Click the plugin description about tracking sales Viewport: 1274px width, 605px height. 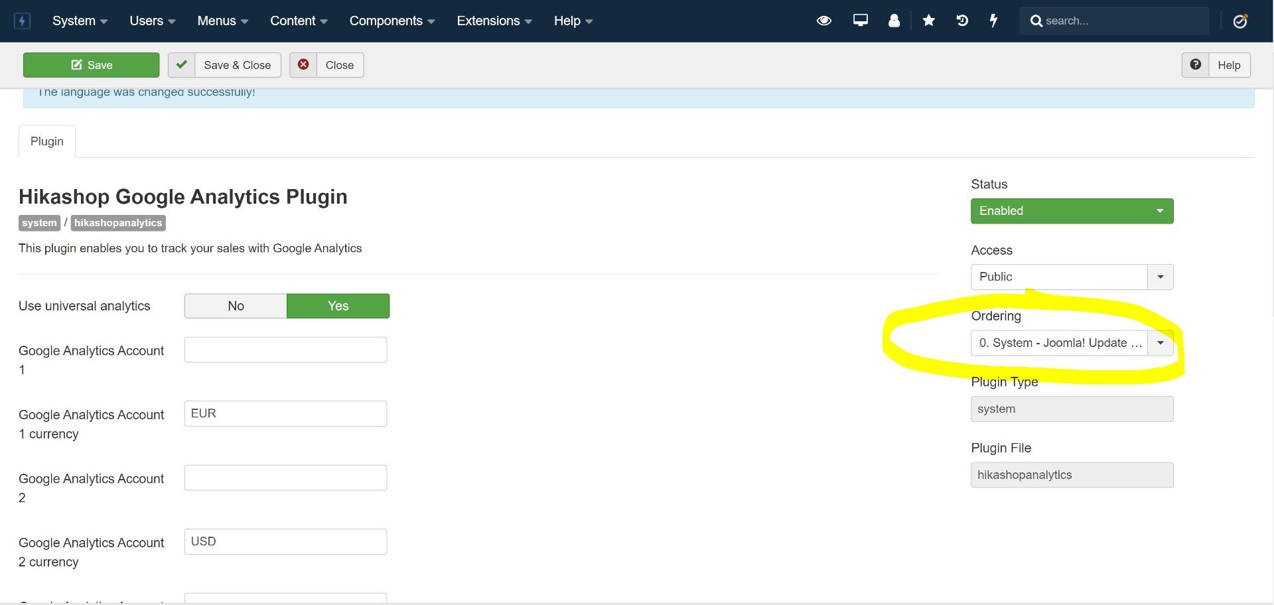pos(190,248)
